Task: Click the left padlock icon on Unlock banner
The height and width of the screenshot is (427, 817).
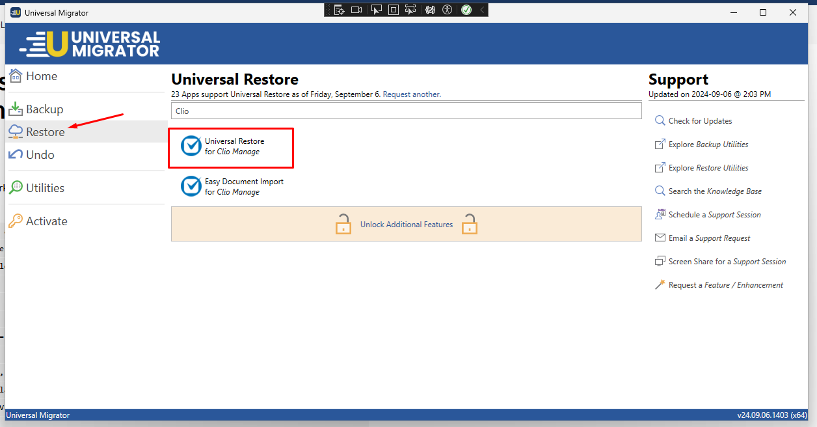Action: click(343, 224)
